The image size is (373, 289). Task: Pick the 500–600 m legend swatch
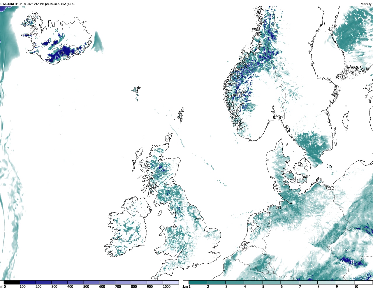click(x=91, y=282)
